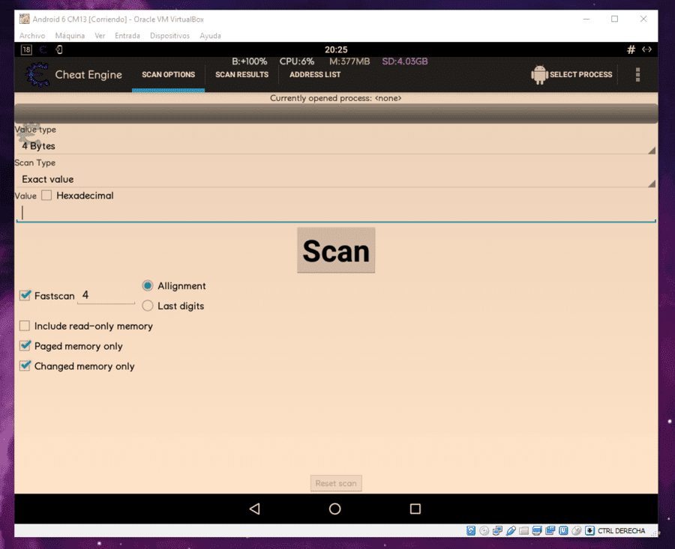
Task: Tap the Android back navigation button
Action: click(255, 509)
